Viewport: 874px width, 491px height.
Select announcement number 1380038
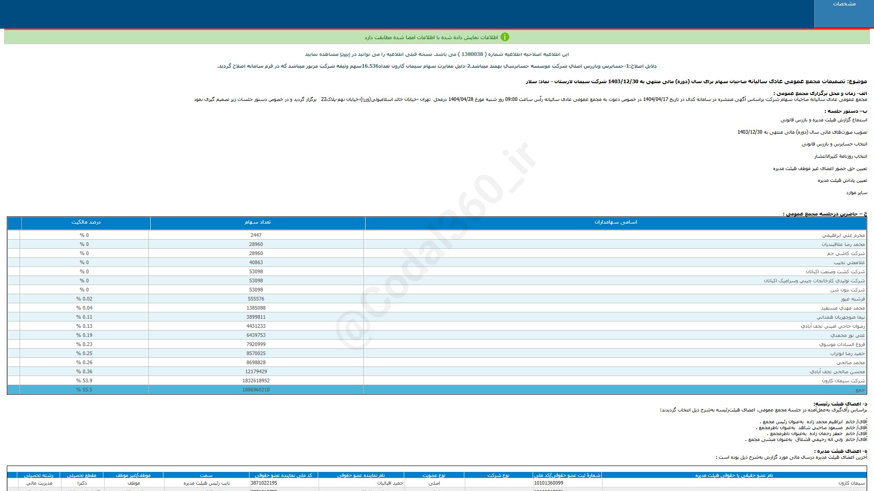click(473, 54)
